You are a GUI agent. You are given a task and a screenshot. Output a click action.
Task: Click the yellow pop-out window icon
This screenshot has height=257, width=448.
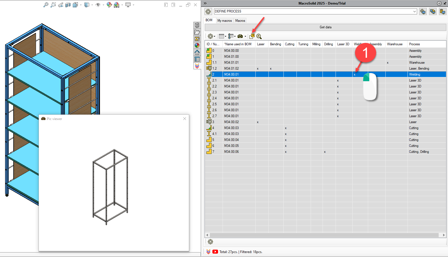click(252, 36)
